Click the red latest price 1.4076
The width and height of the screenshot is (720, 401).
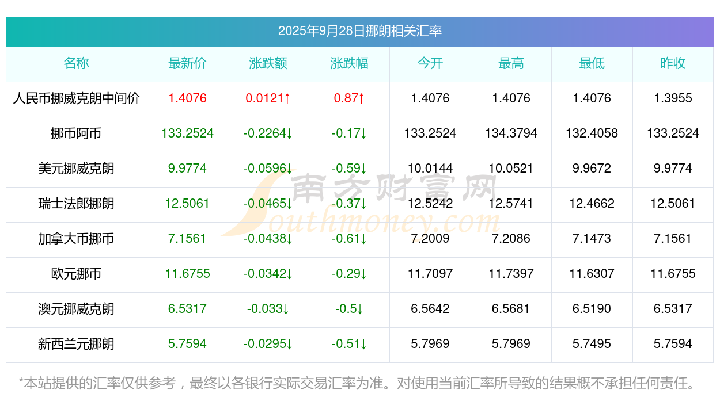(187, 98)
